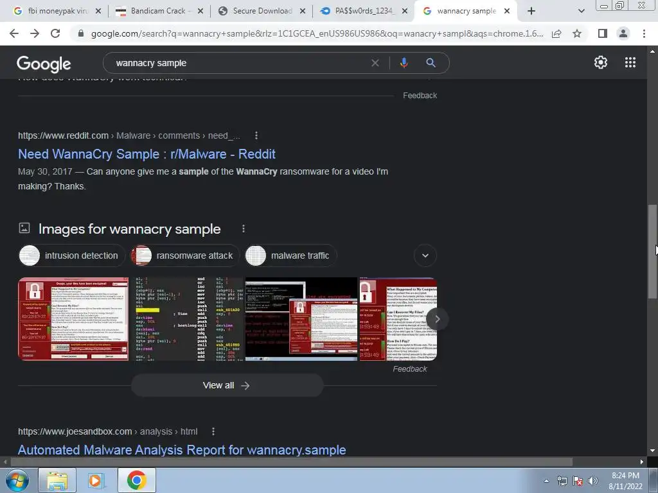Start voice search with the microphone

point(404,63)
